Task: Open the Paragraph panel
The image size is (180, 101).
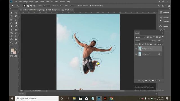Action: pos(164,21)
